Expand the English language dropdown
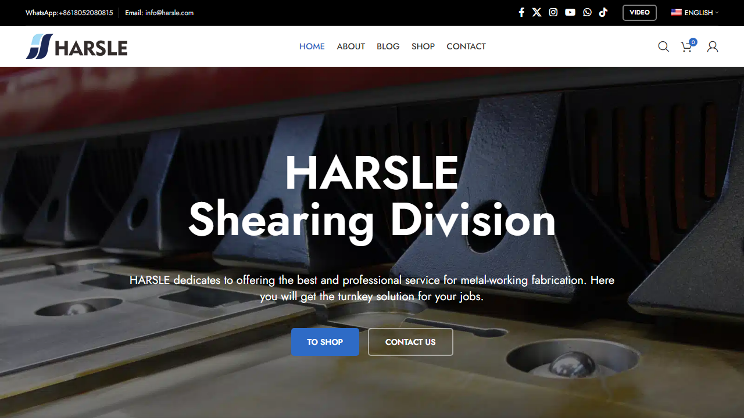The height and width of the screenshot is (418, 744). pyautogui.click(x=695, y=12)
